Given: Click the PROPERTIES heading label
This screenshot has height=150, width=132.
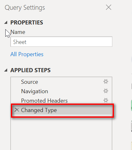Looking at the screenshot, I should [x=27, y=23].
